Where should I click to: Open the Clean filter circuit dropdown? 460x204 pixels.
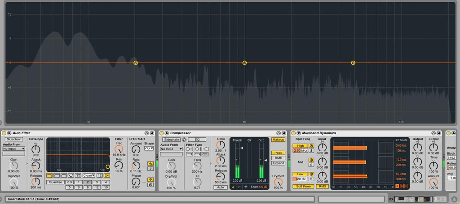point(88,175)
